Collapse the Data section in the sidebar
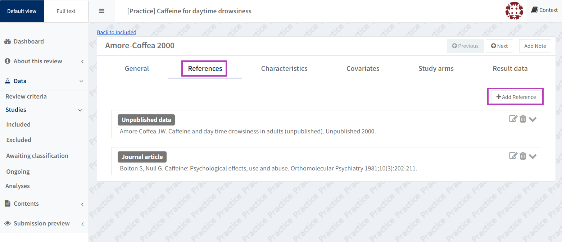Screen dimensions: 562x242 [x=81, y=81]
